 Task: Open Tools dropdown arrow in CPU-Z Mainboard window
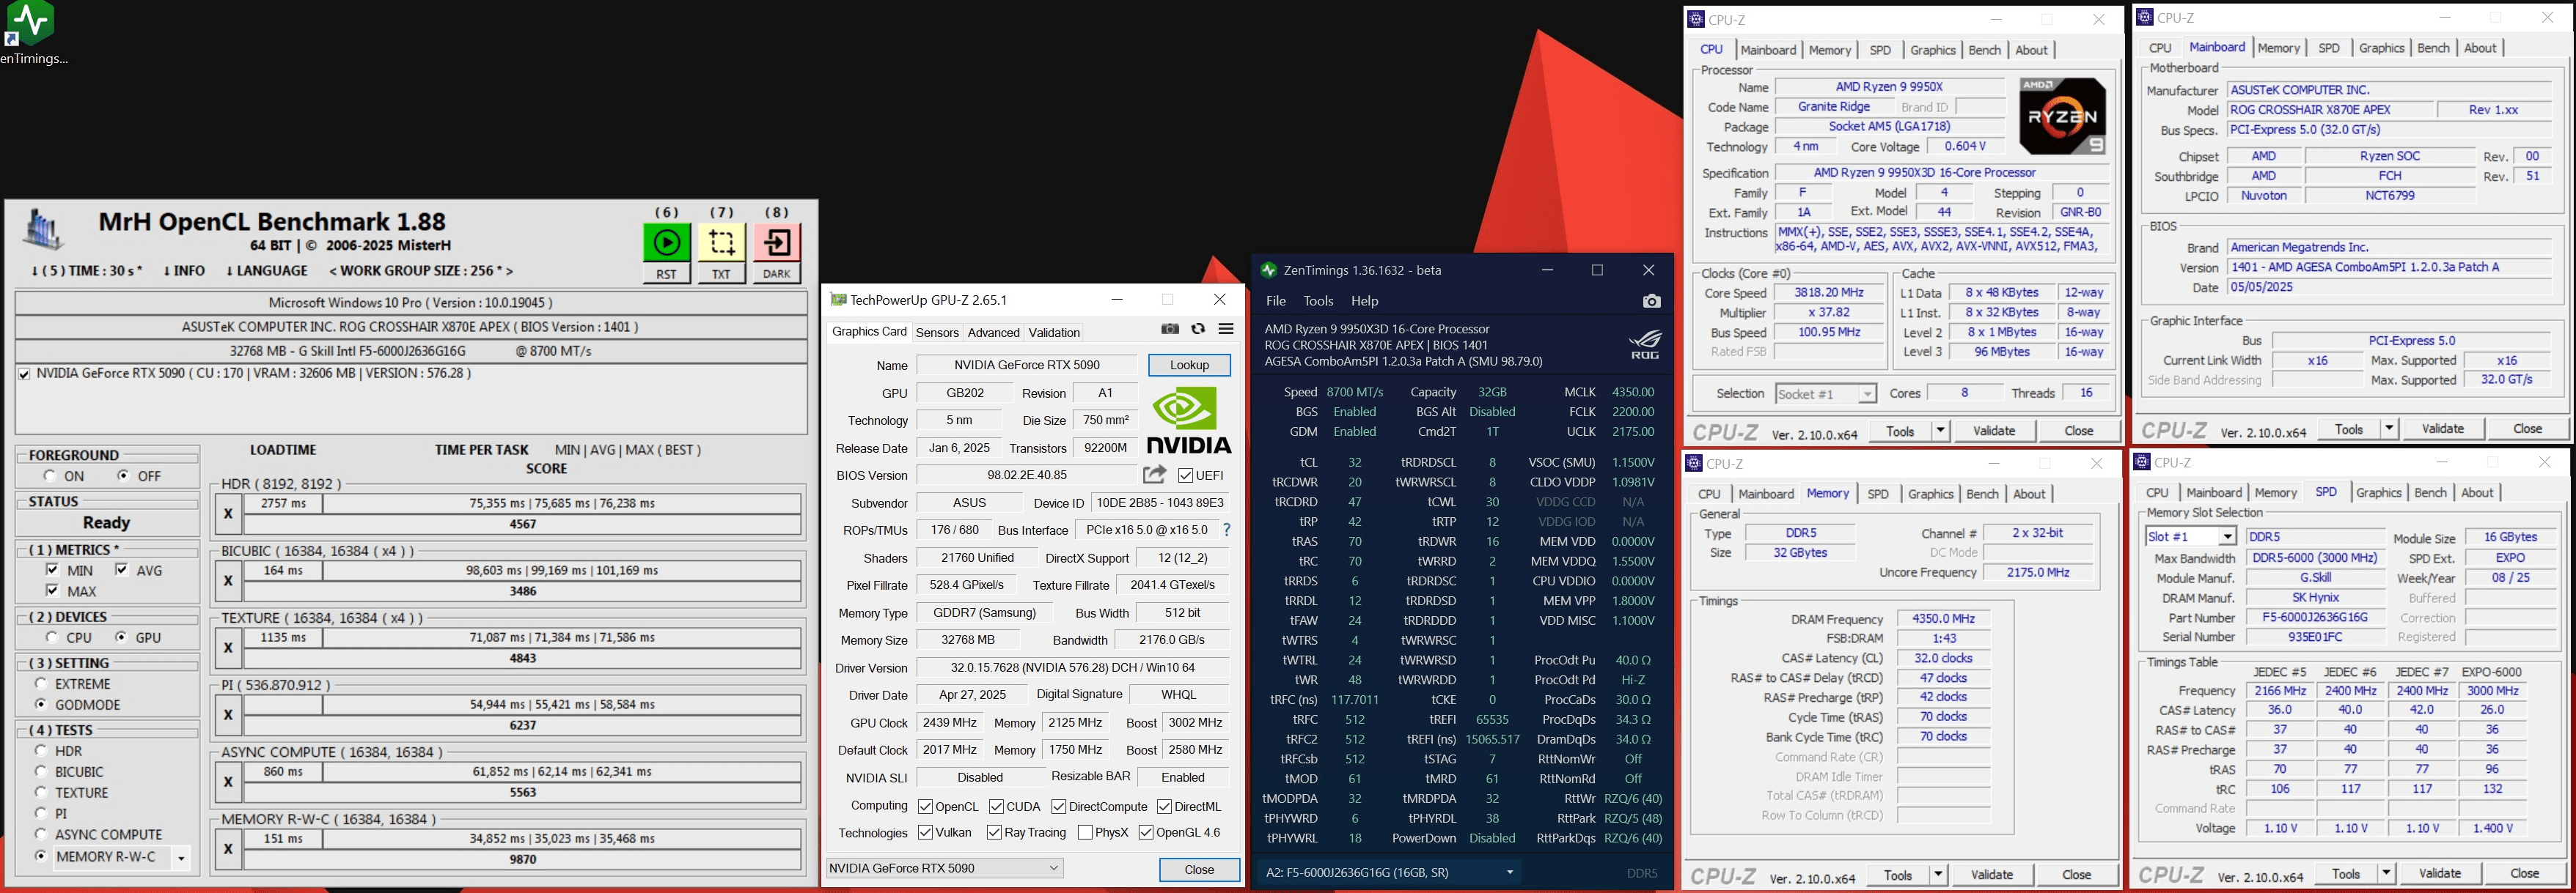pyautogui.click(x=2389, y=429)
